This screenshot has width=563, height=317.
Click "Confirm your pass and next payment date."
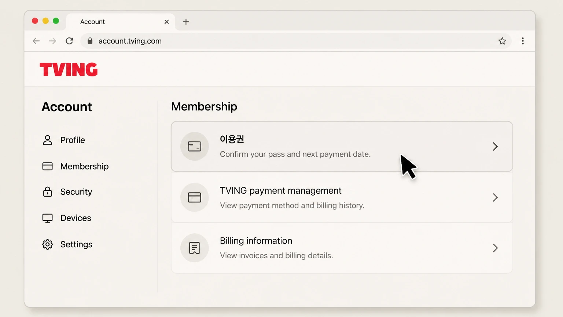[295, 154]
